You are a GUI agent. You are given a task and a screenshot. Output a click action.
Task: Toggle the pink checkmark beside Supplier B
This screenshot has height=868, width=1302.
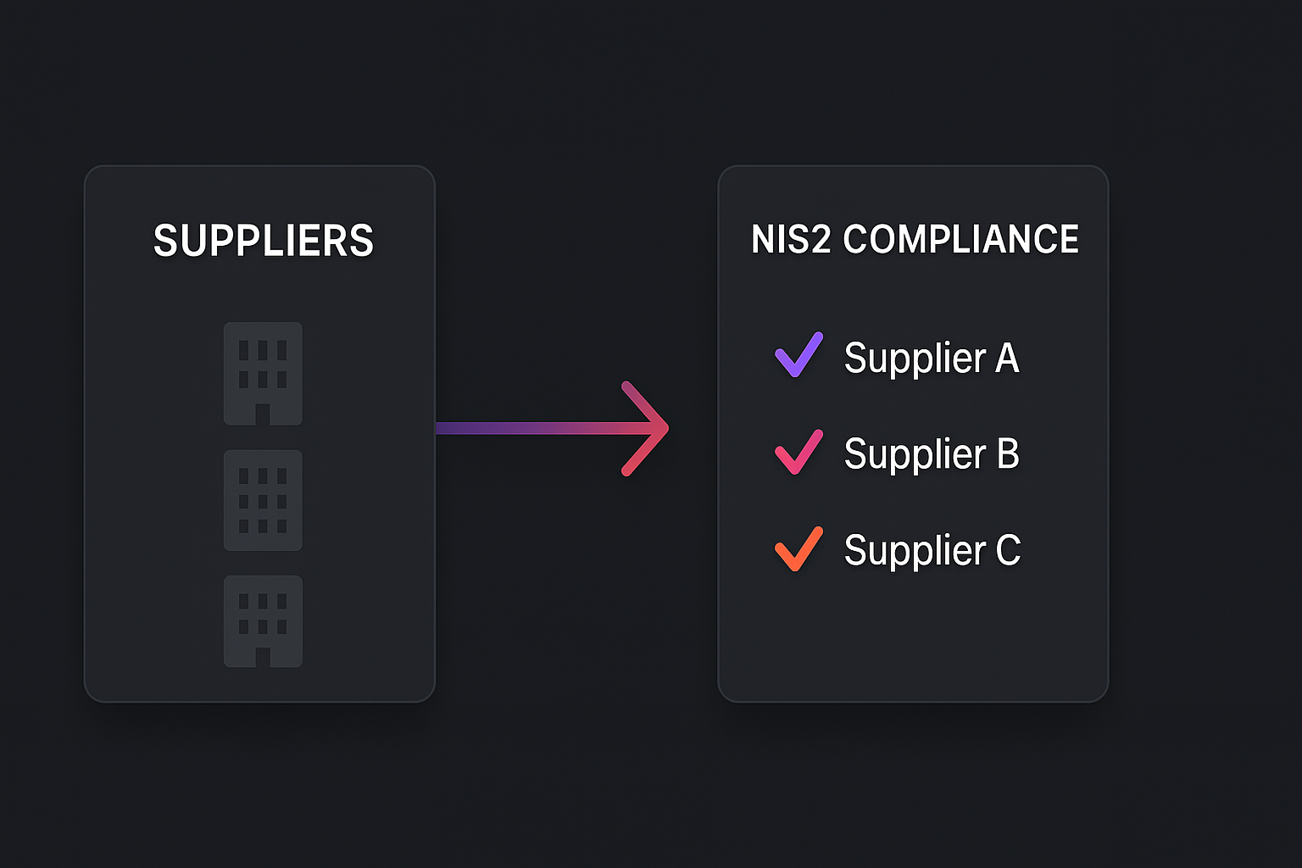point(798,452)
